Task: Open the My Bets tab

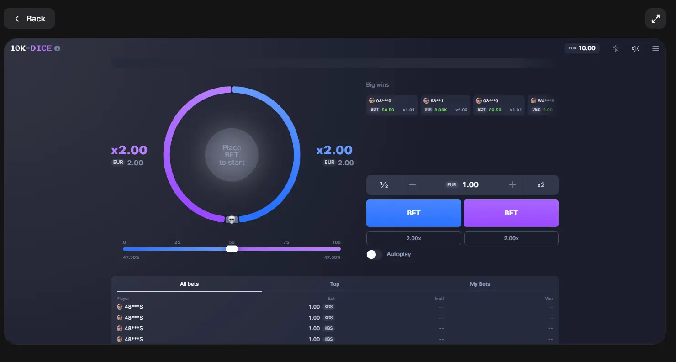Action: (480, 284)
